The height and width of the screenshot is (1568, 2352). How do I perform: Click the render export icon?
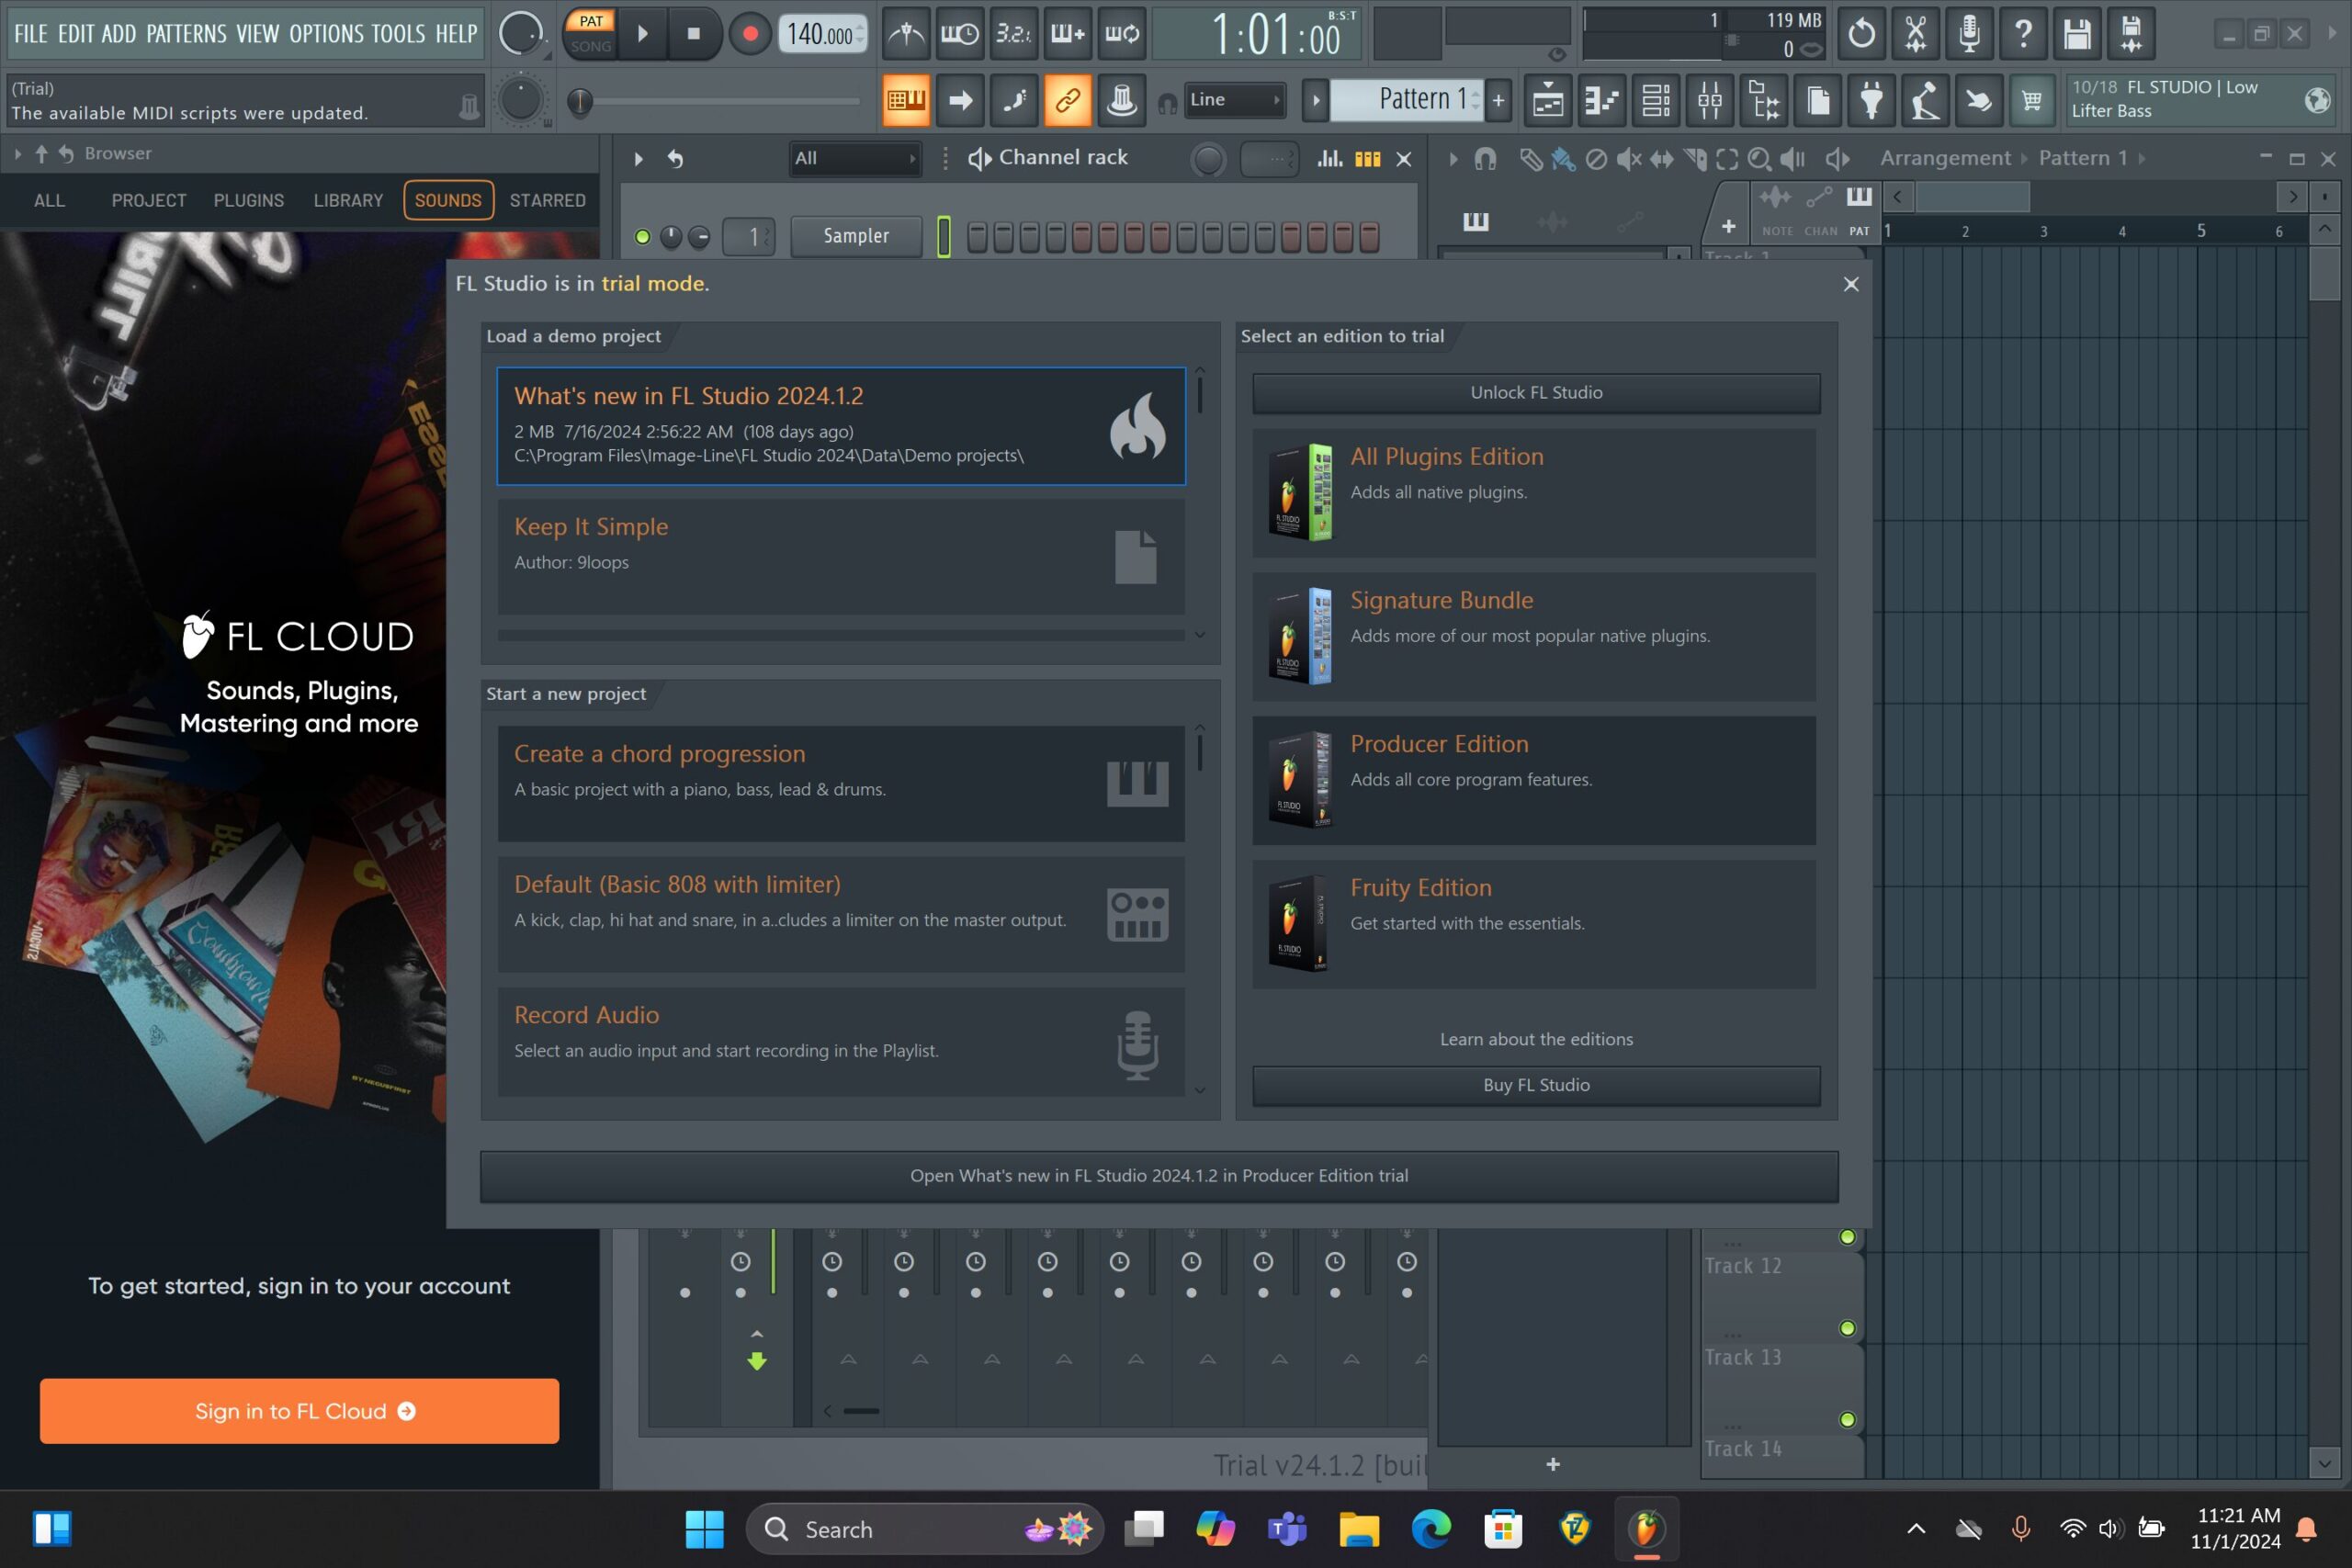click(x=2131, y=34)
